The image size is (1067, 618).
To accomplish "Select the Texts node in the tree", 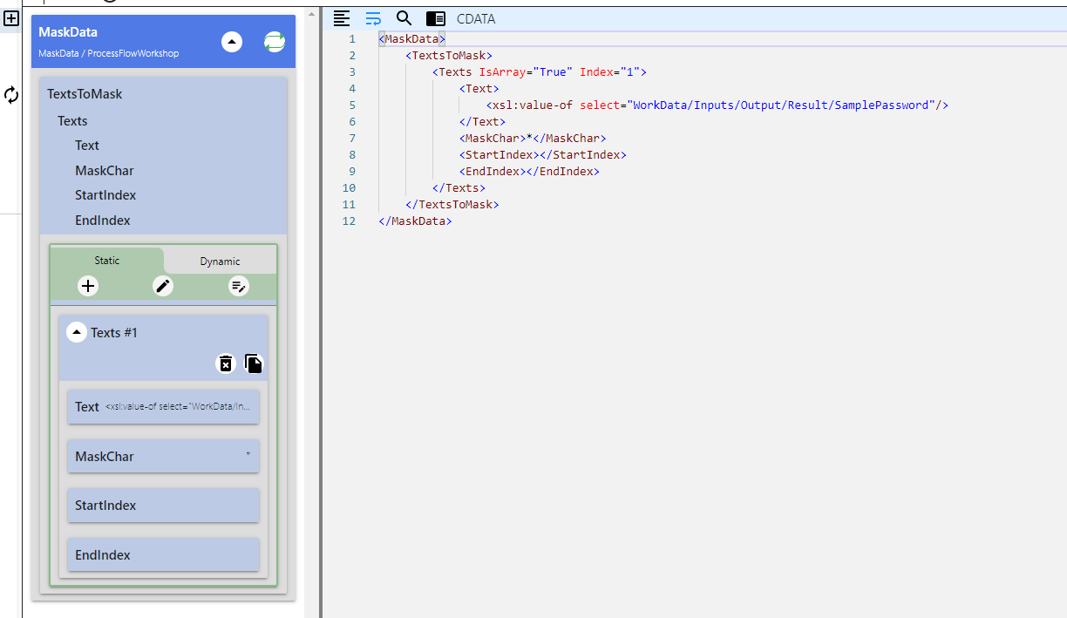I will click(72, 121).
